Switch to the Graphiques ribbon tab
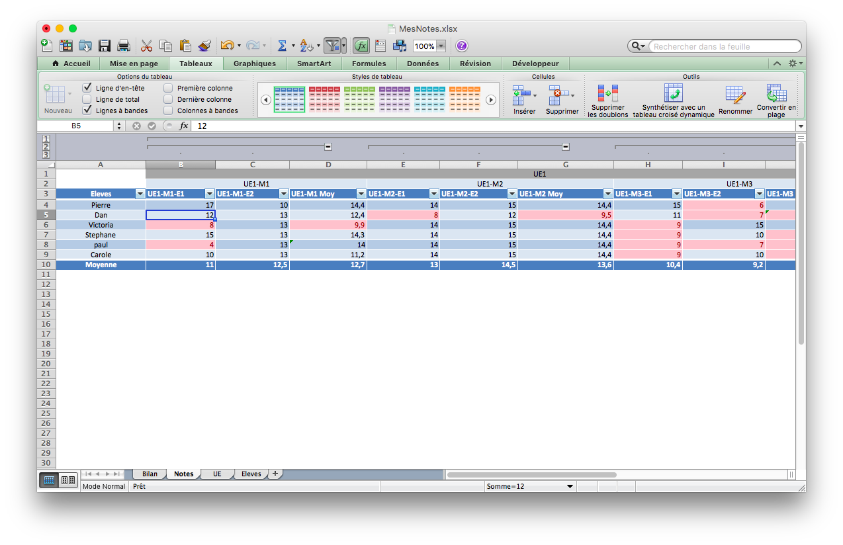This screenshot has width=843, height=545. (255, 63)
